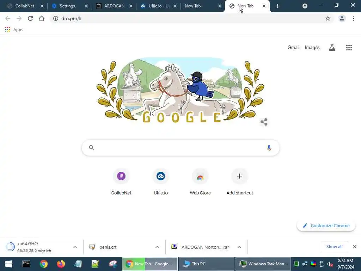Open Command Prompt from taskbar
The height and width of the screenshot is (271, 361).
(x=26, y=264)
